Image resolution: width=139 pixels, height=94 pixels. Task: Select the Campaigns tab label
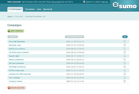point(16,9)
